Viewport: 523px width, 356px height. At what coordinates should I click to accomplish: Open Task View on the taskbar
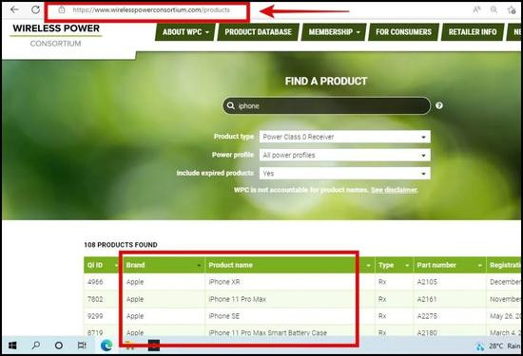[x=82, y=346]
